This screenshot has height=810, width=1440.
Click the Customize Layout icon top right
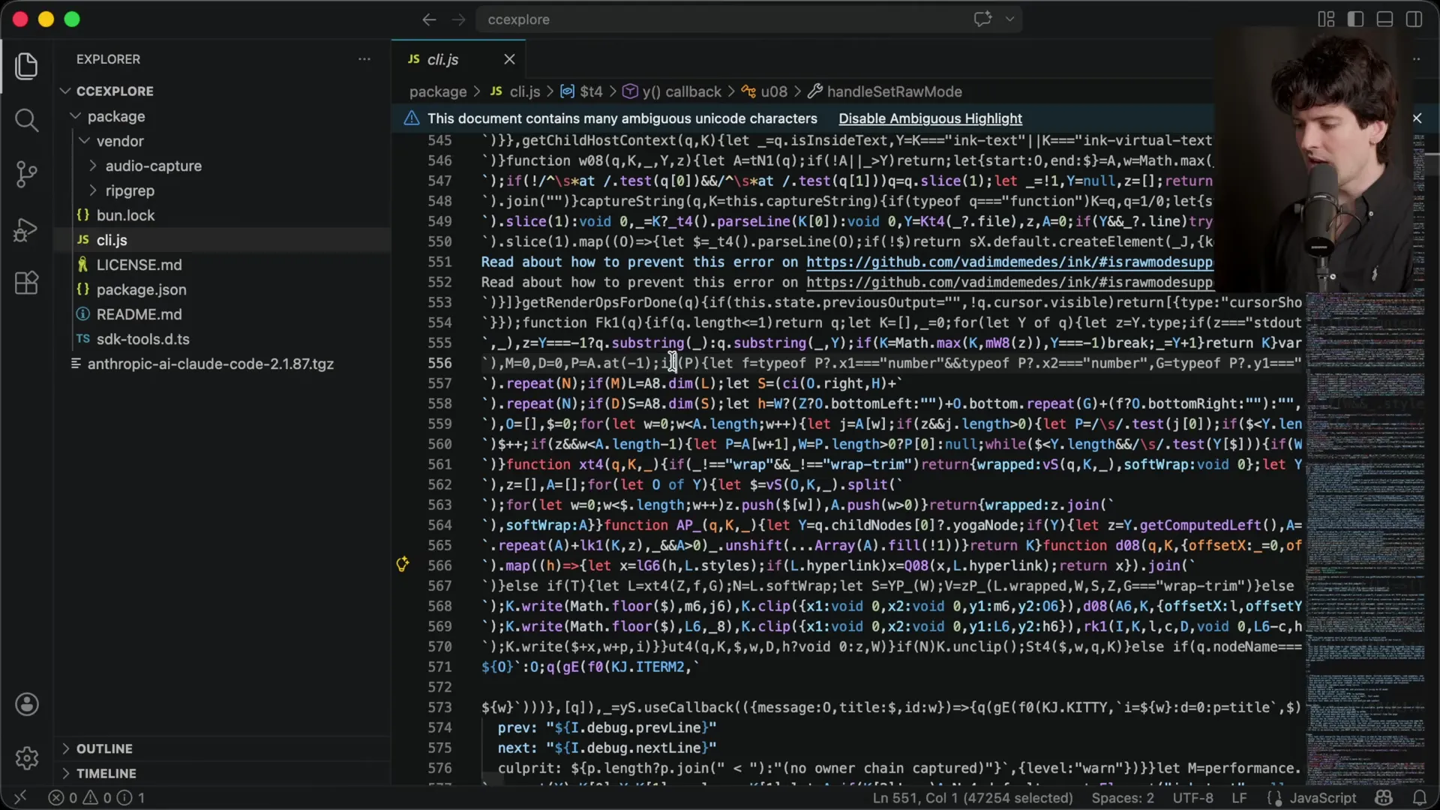click(1325, 19)
